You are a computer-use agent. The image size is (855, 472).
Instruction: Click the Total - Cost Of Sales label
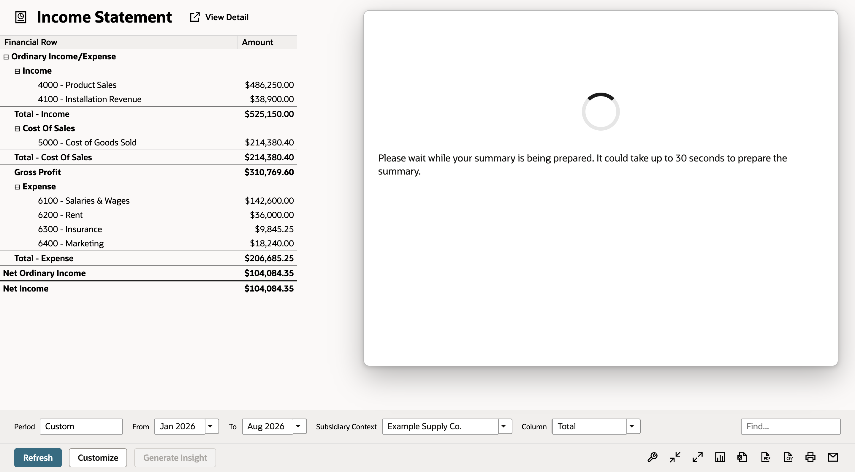click(53, 157)
